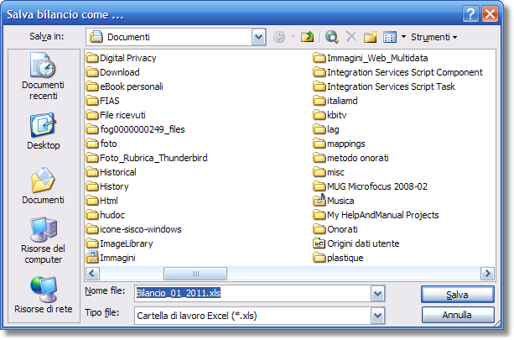This screenshot has height=340, width=514.
Task: Select the My HelpAndManual Projects folder
Action: [x=376, y=215]
